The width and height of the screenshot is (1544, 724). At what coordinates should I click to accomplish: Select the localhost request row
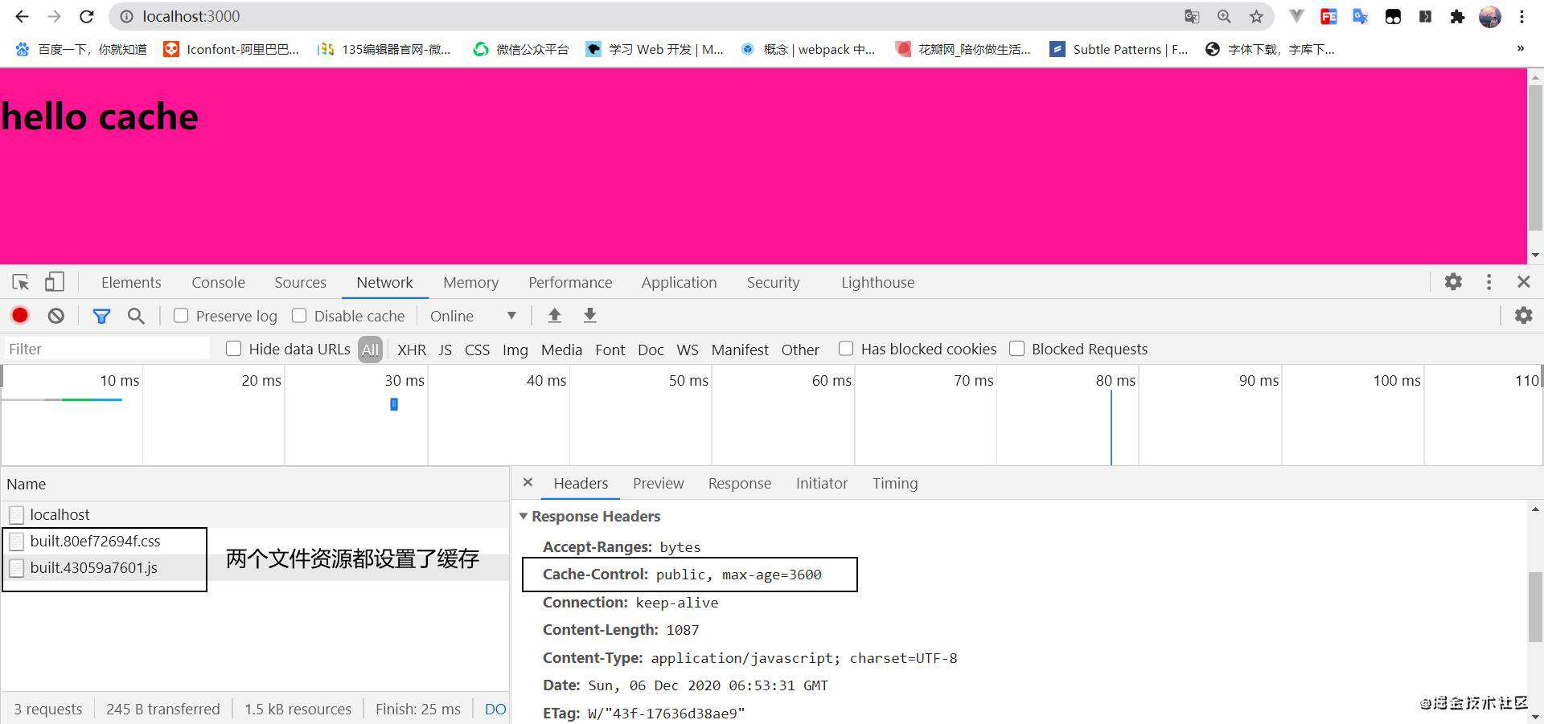[255, 514]
